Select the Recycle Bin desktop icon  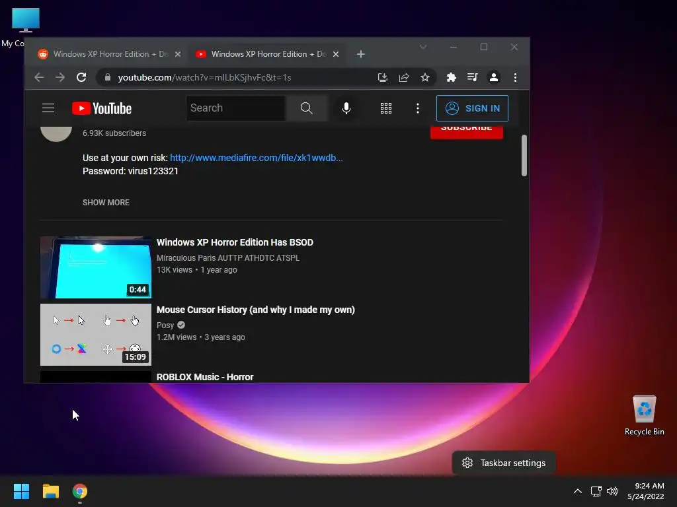pos(644,415)
